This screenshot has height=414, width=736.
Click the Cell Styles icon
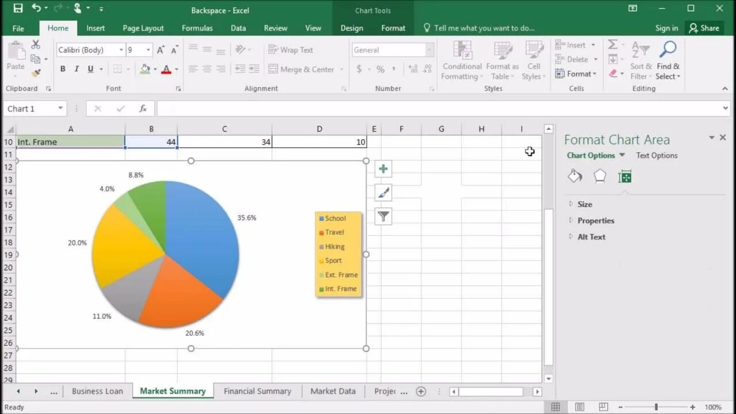click(x=534, y=49)
